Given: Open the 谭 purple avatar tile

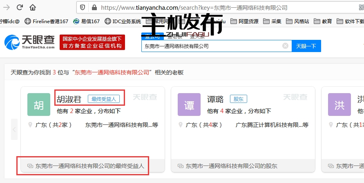Looking at the screenshot, I should point(189,105).
